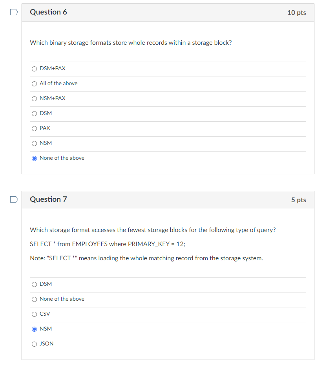Select DSM for Question 7
This screenshot has width=325, height=371.
34,284
